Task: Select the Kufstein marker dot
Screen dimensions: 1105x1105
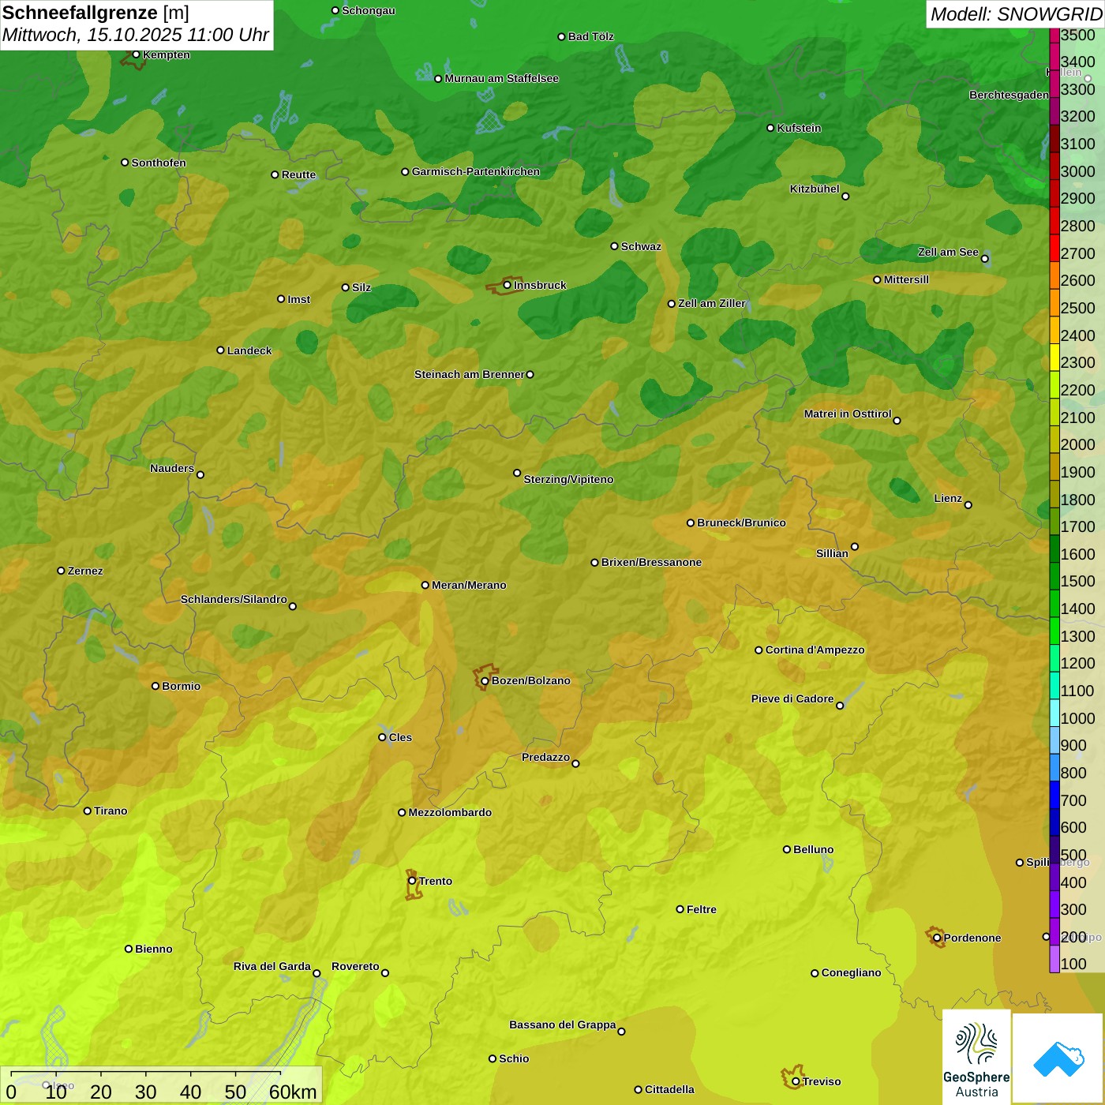Action: [770, 128]
